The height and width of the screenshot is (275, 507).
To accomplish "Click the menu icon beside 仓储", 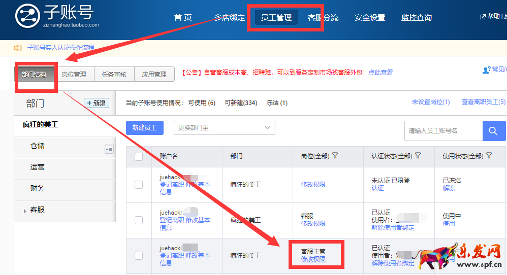I will (x=109, y=149).
